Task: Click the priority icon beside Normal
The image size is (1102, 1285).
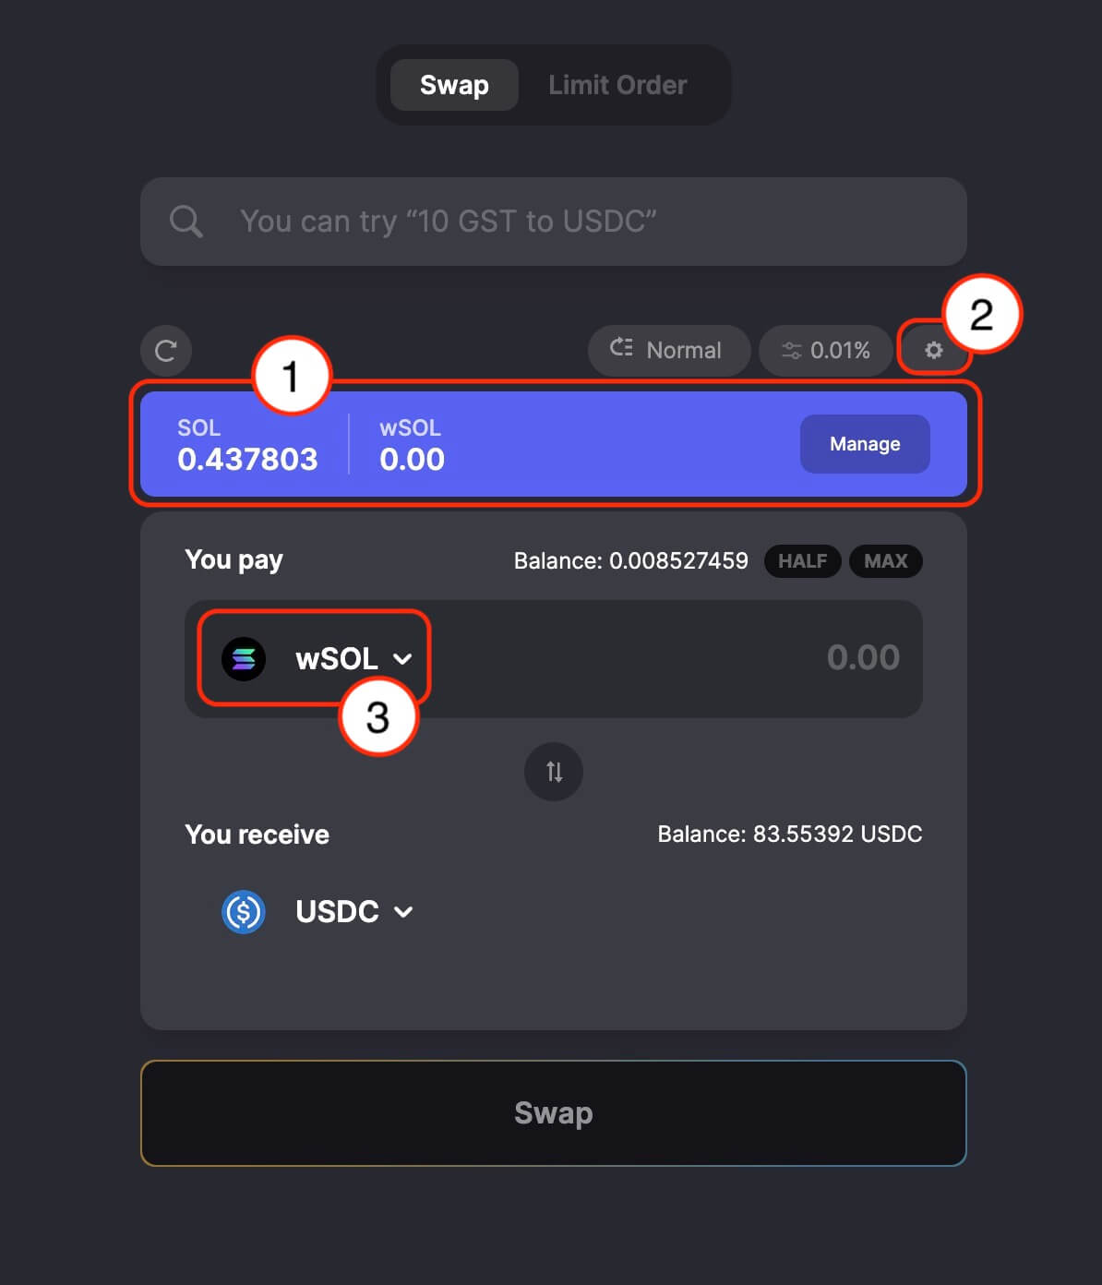Action: coord(621,348)
